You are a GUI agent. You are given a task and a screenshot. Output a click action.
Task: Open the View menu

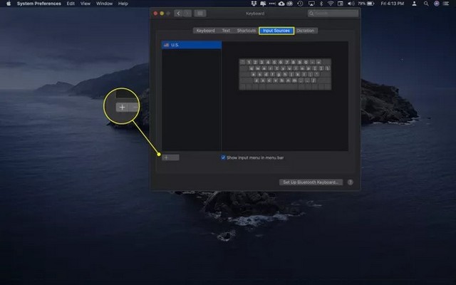coord(85,4)
